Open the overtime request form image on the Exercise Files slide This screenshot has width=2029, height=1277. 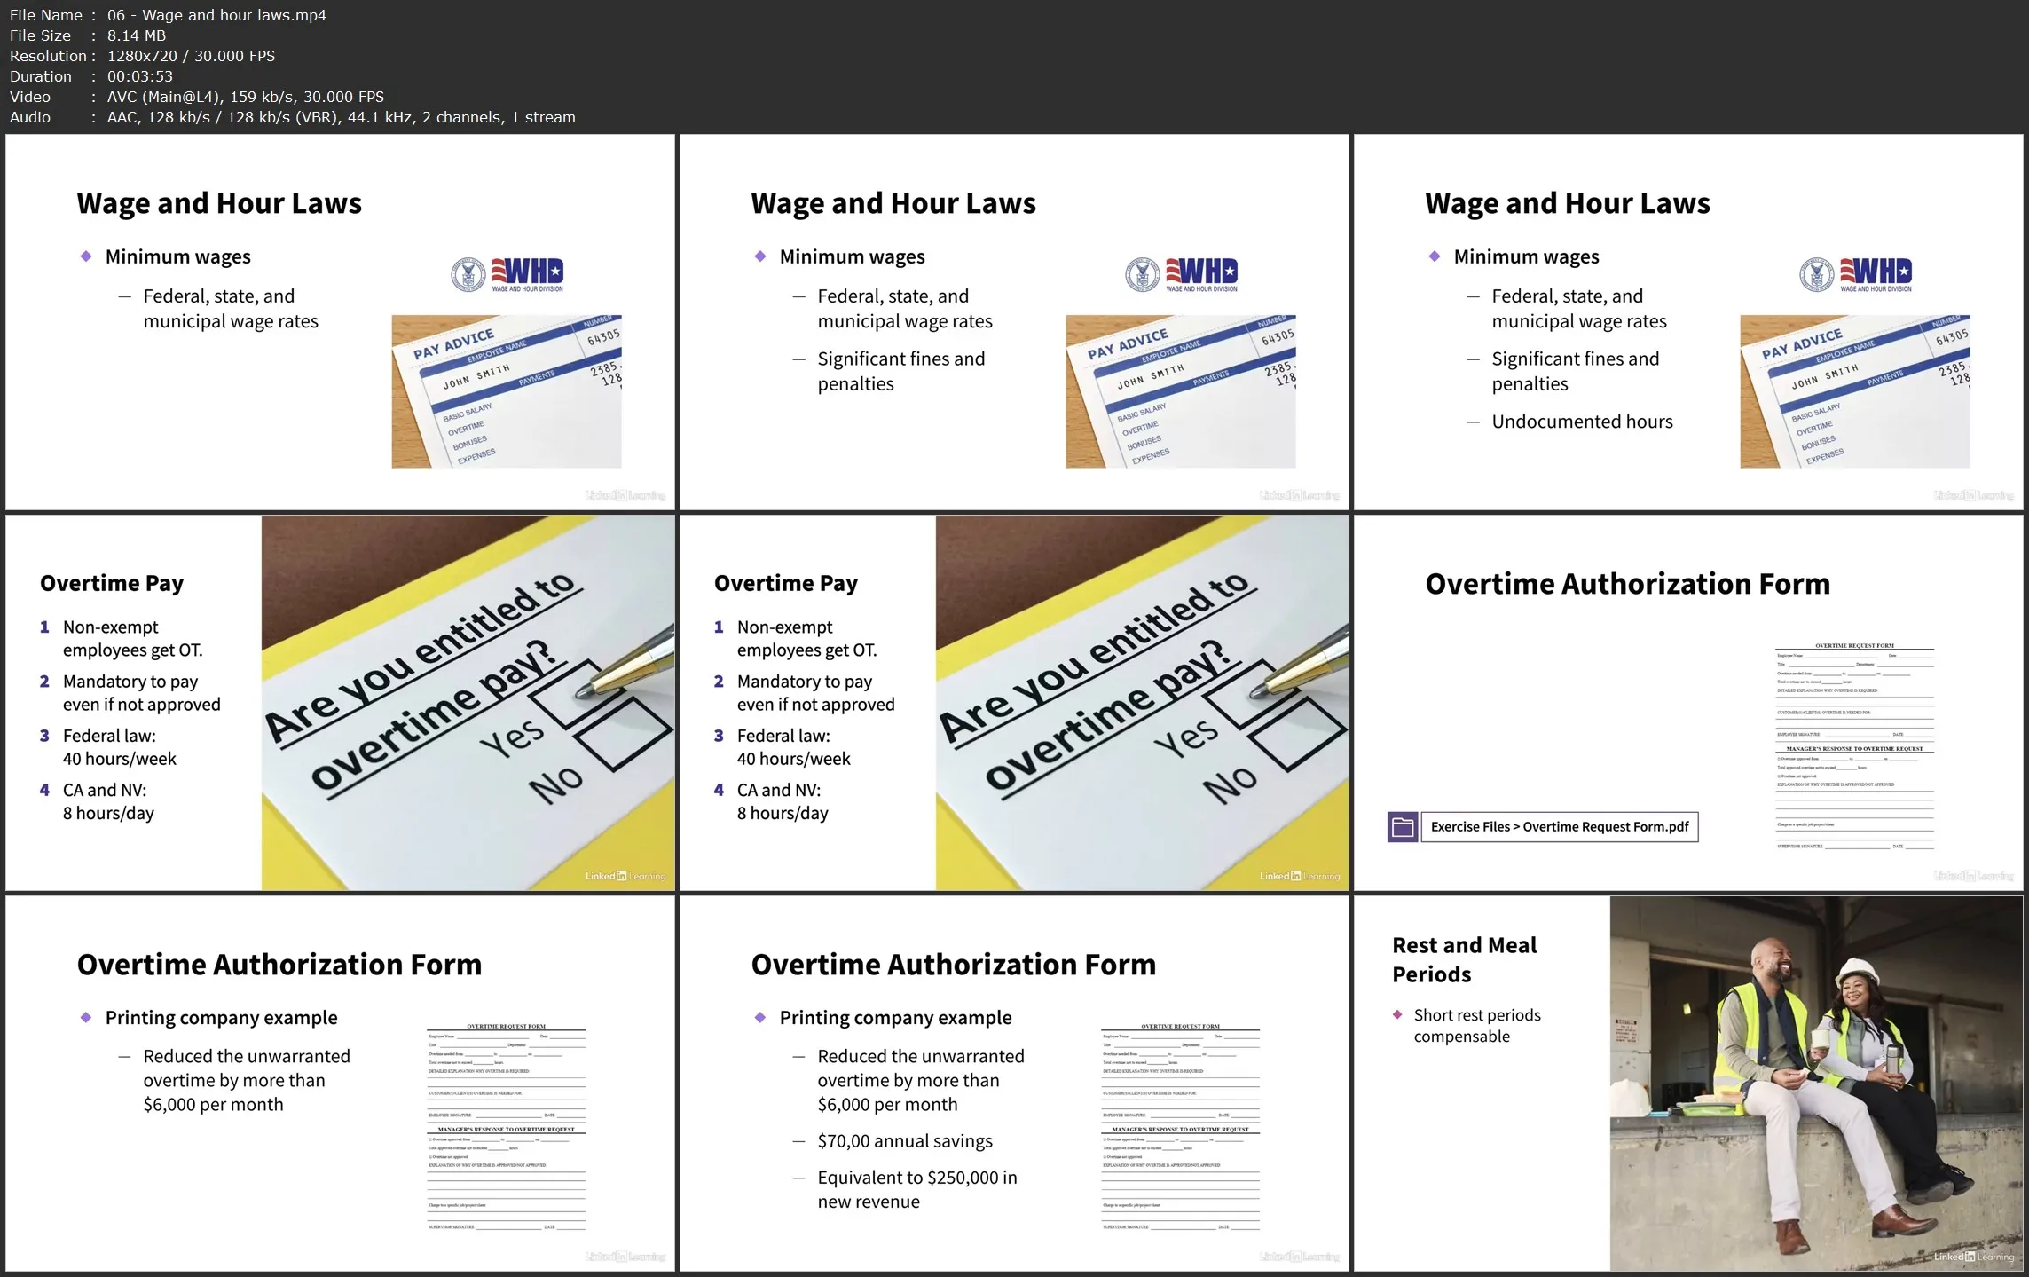(1854, 746)
